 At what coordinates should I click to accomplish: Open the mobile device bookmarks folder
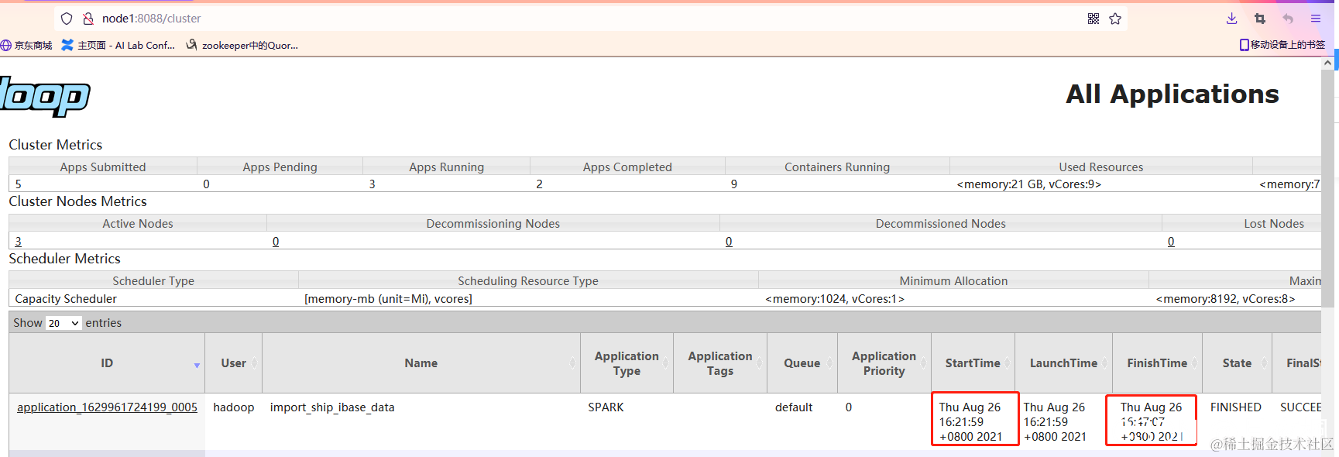(x=1282, y=45)
